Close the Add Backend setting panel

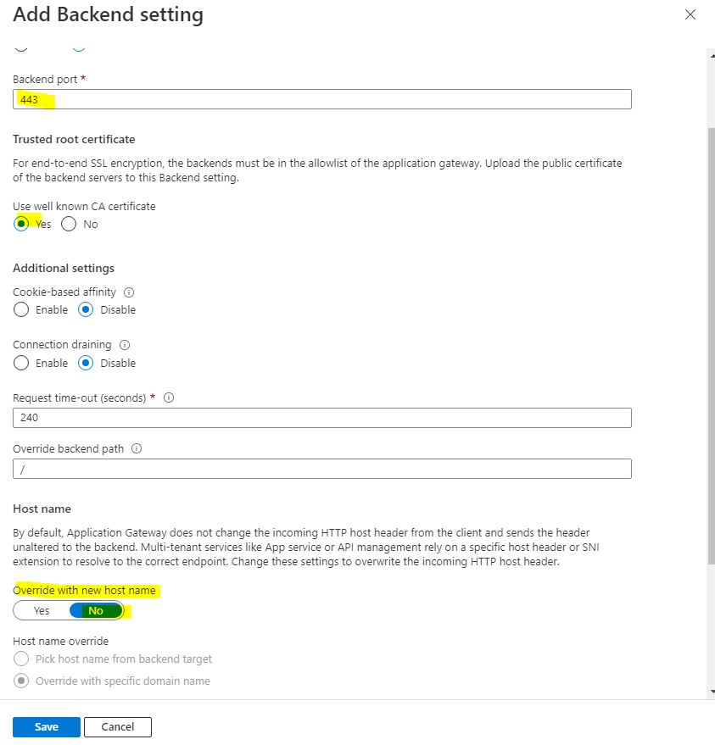click(x=690, y=14)
